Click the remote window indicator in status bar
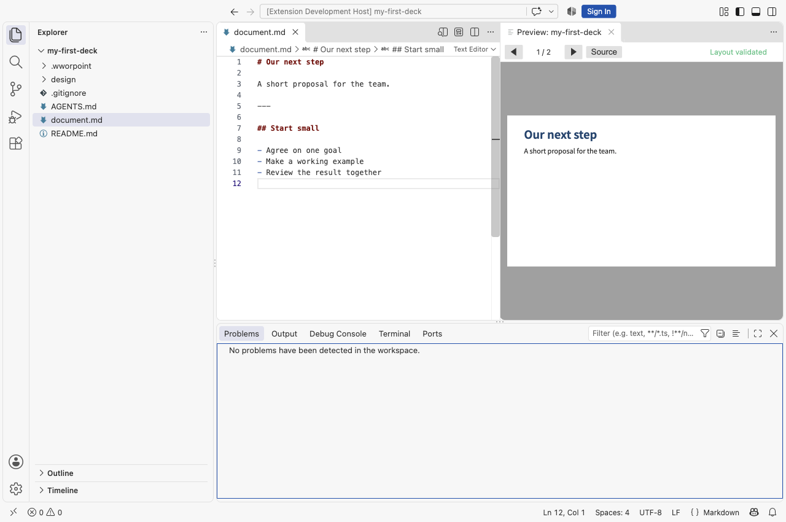The height and width of the screenshot is (522, 786). (14, 512)
